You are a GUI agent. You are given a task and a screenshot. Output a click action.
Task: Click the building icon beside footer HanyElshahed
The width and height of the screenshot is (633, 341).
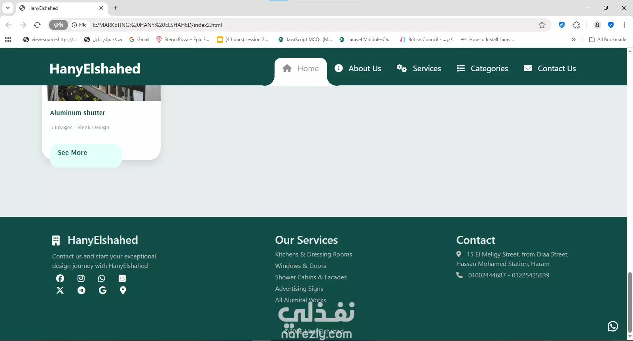coord(56,240)
